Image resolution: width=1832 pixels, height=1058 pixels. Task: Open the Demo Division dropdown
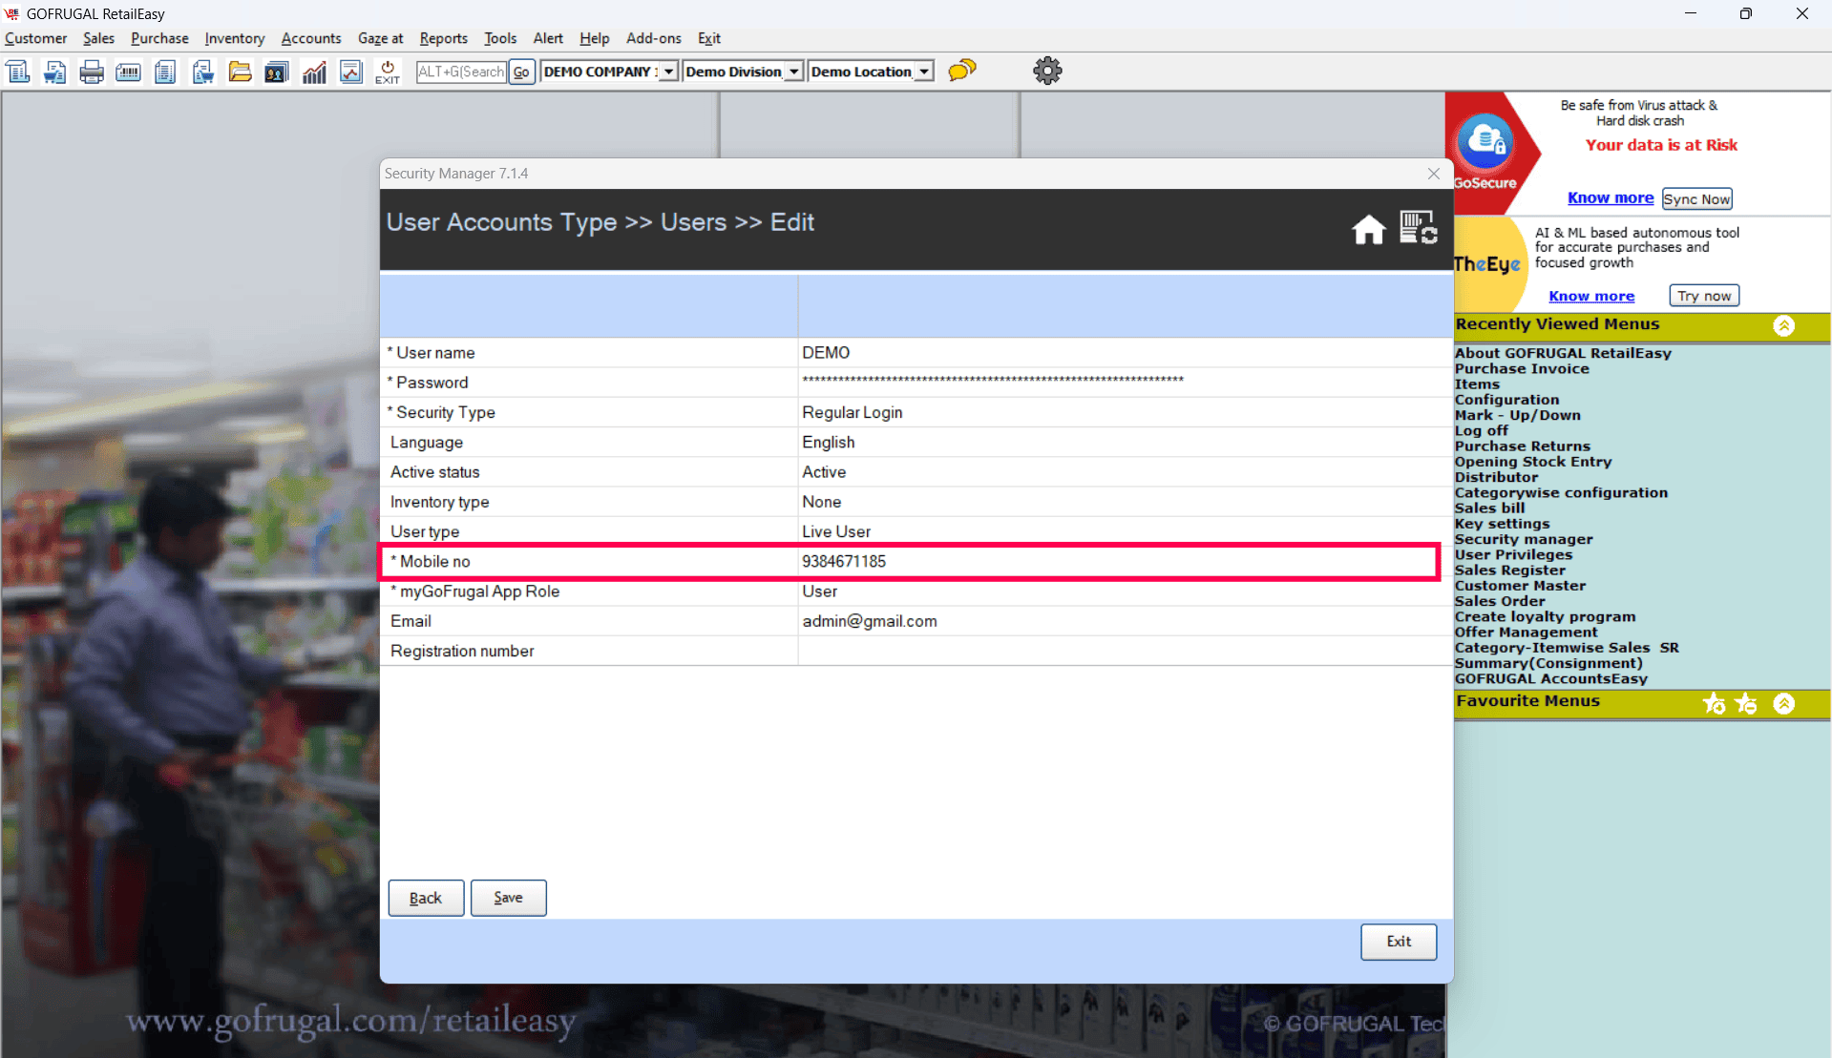coord(793,72)
